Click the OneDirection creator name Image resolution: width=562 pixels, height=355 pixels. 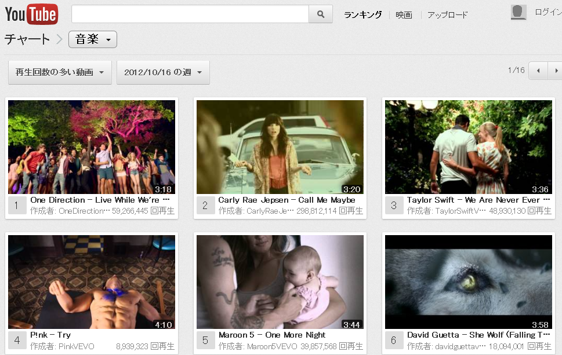tap(84, 211)
